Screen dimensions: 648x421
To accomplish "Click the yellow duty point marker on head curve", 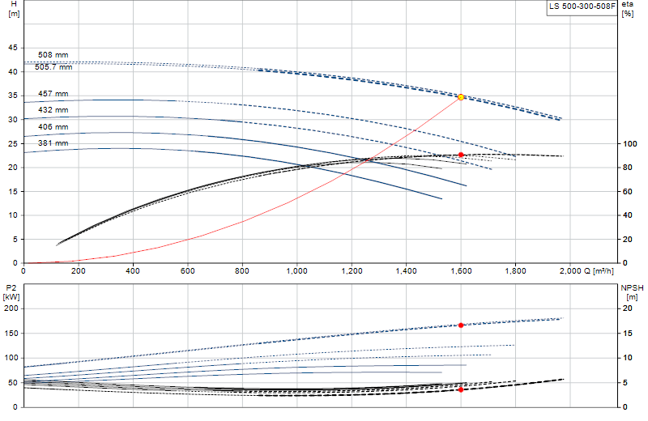I will click(x=461, y=97).
